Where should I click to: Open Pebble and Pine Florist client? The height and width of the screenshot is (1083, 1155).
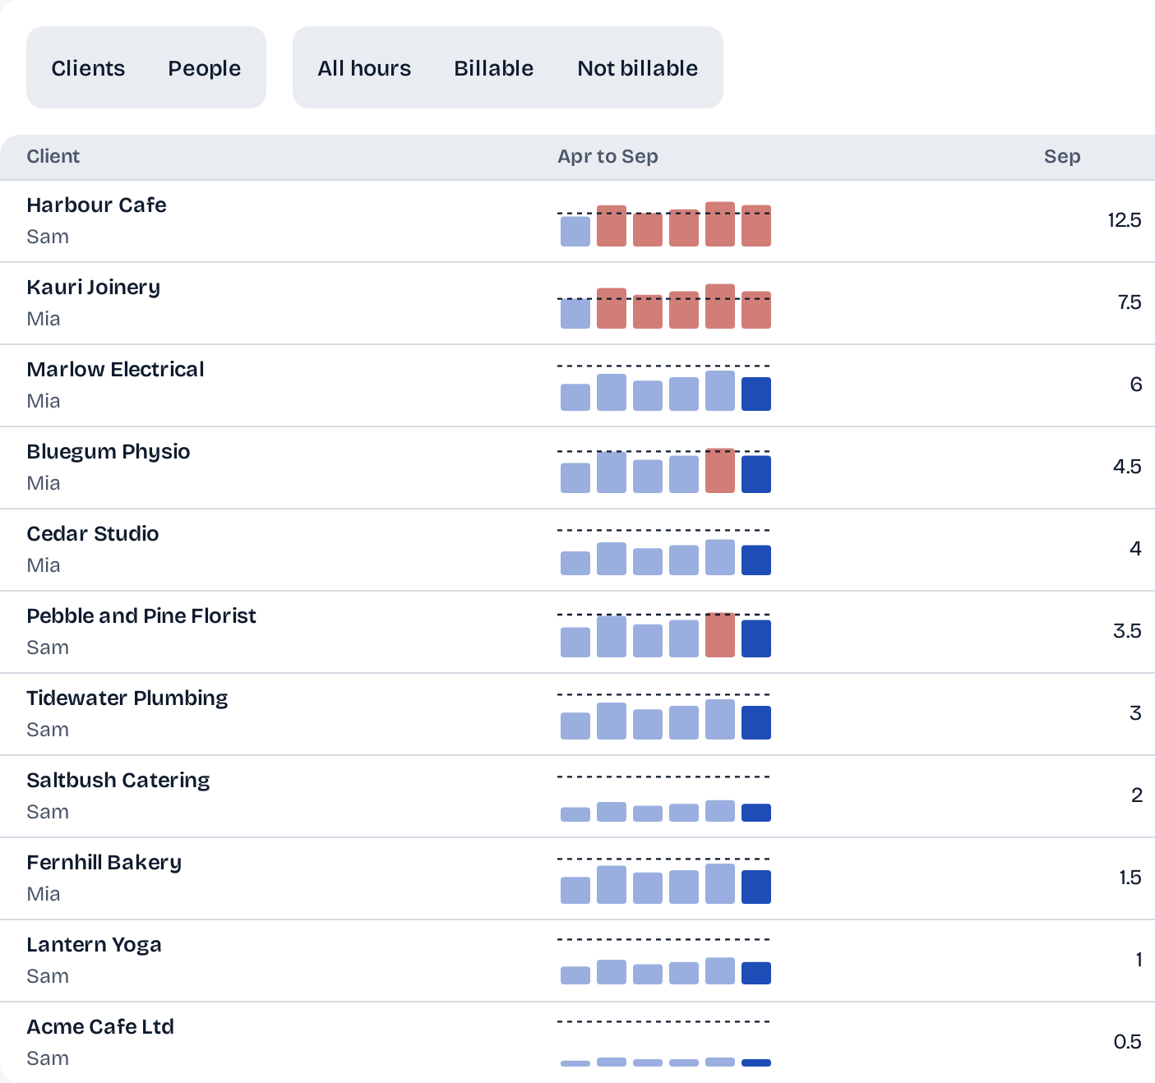(577, 633)
